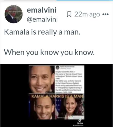Select the 'When you know you know.' line

click(x=49, y=52)
